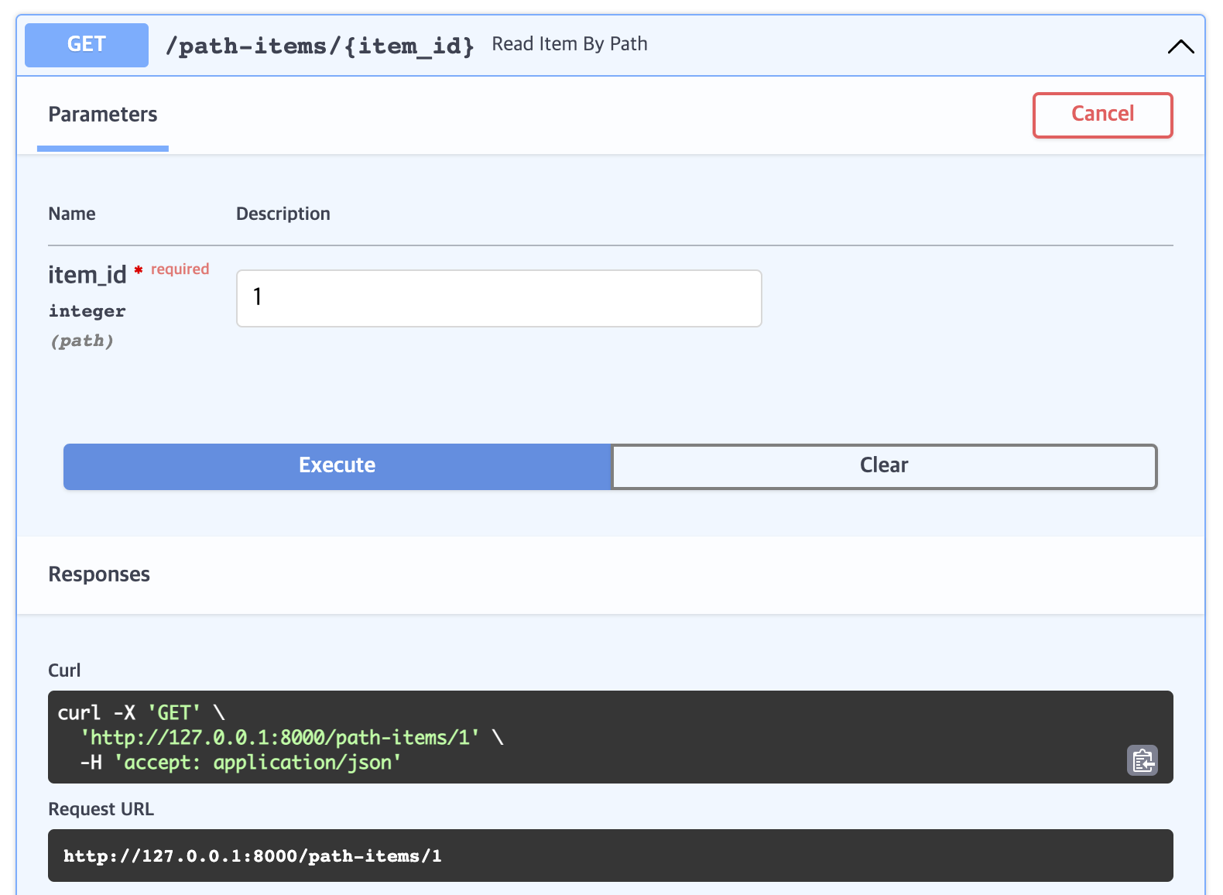
Task: Click the curl -X 'GET' command line
Action: coord(141,712)
